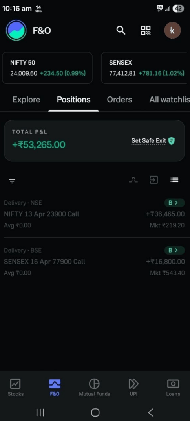Tap the Groww logo icon
Viewport: 190px width, 421px height.
point(16,30)
